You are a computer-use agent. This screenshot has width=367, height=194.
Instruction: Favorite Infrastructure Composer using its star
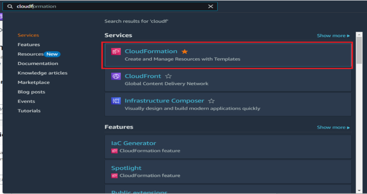(211, 101)
